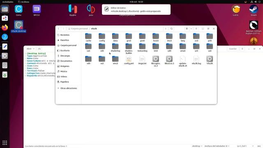Show applications grid in dock
The image size is (263, 148).
click(x=5, y=143)
